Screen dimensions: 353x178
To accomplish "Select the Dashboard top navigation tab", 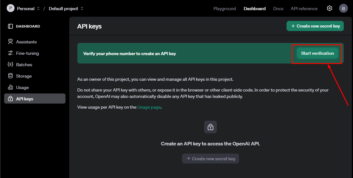I will 255,9.
